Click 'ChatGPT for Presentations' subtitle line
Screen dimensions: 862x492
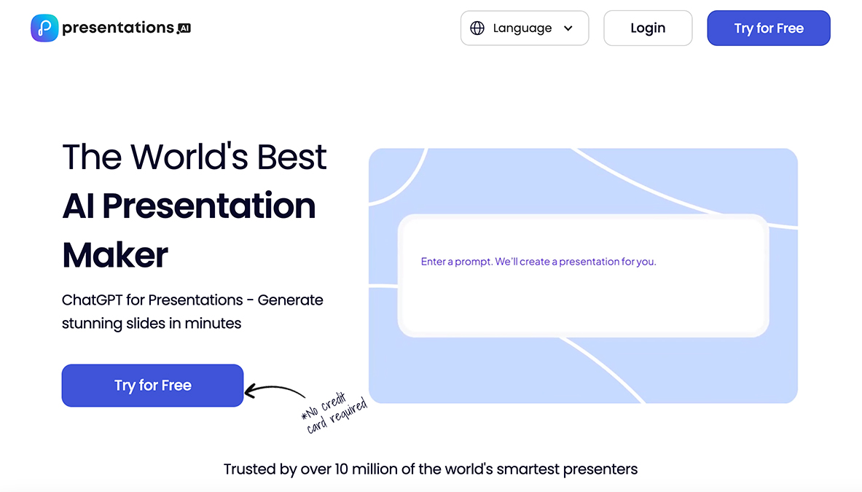pos(192,300)
